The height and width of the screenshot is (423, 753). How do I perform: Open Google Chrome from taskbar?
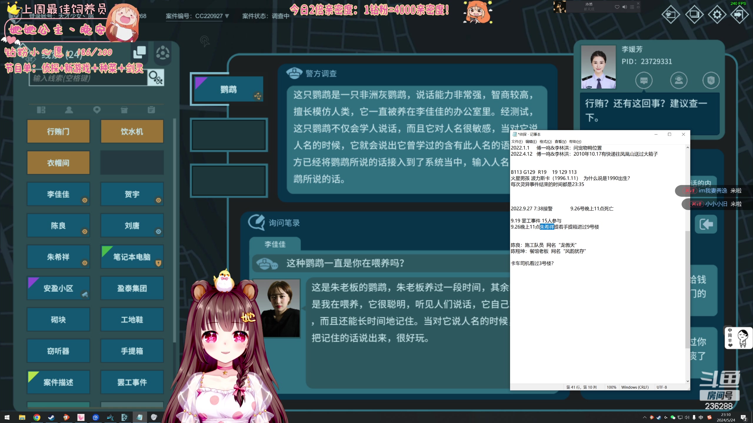tap(37, 417)
